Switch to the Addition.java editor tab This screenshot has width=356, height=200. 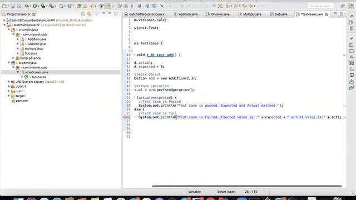pos(186,14)
